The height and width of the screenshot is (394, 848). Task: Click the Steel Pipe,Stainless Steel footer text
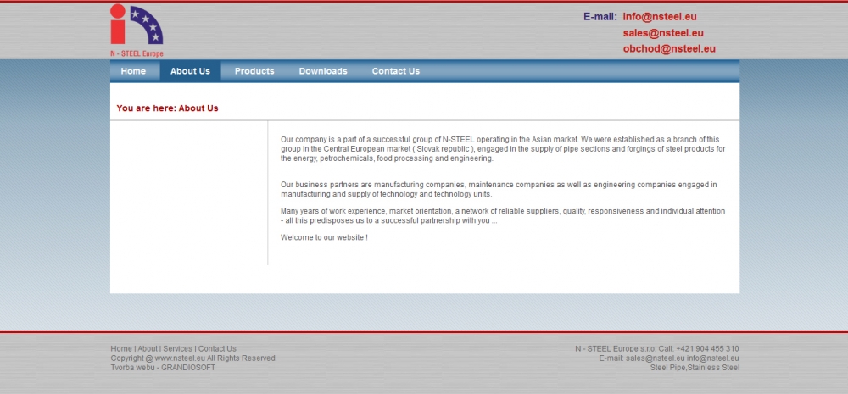pos(695,368)
